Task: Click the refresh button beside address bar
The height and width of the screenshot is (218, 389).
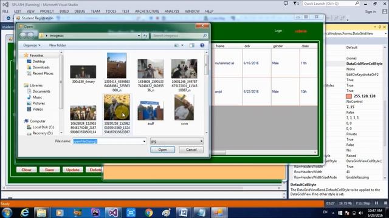Action: [145, 36]
